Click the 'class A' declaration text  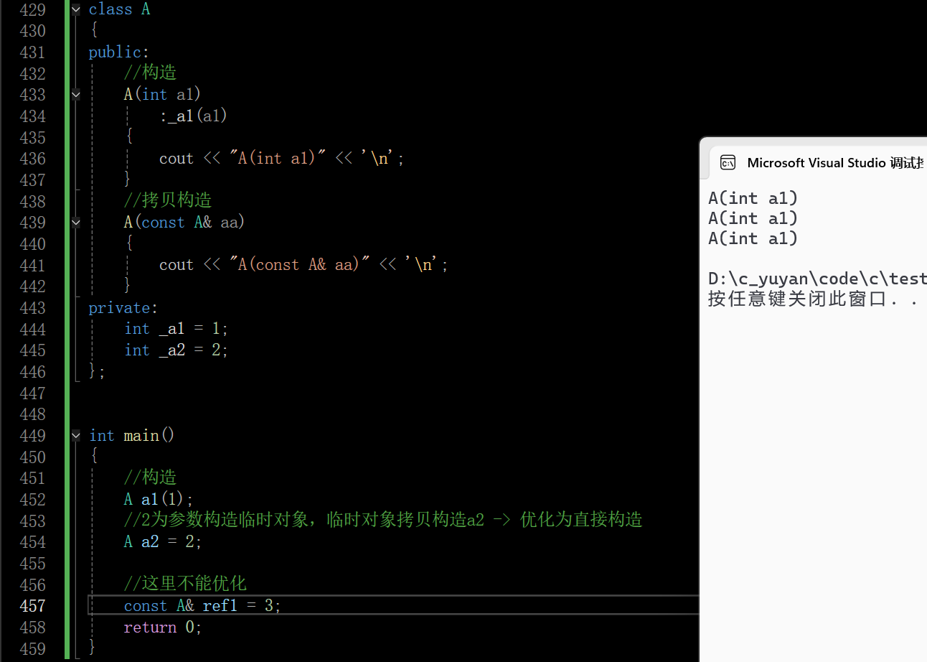[119, 10]
